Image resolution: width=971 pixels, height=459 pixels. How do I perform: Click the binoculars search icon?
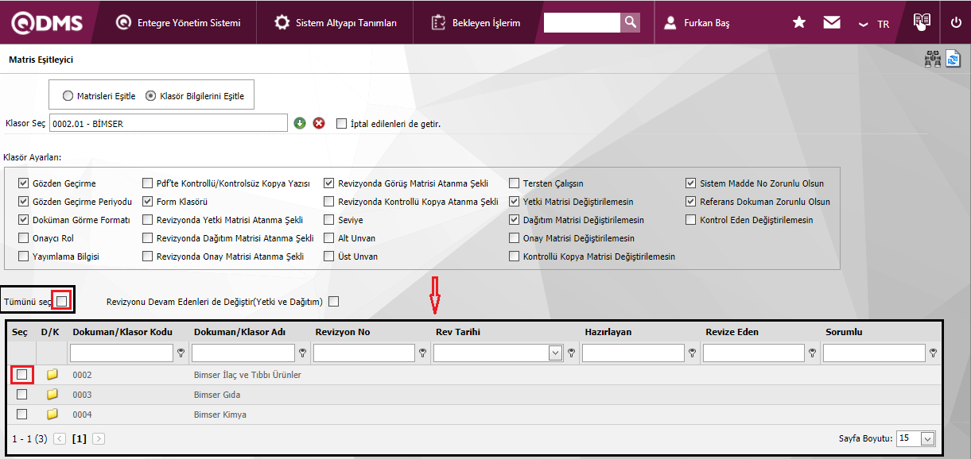pos(932,60)
